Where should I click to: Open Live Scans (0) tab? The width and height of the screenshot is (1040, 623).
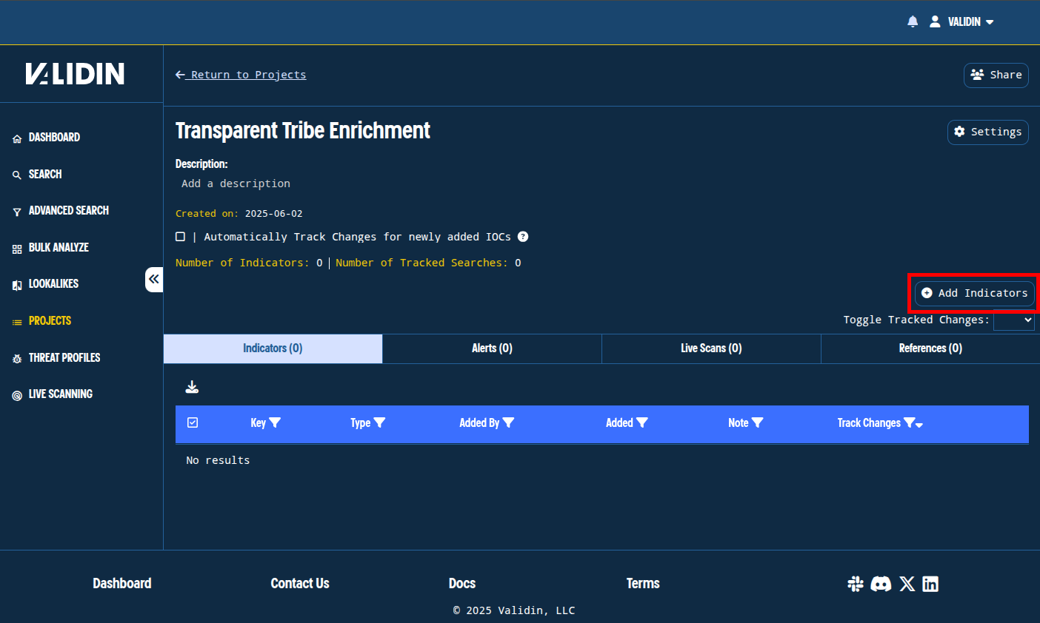click(x=711, y=348)
